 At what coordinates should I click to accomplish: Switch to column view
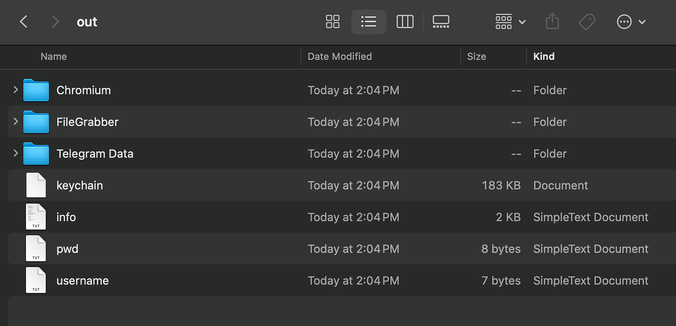405,21
